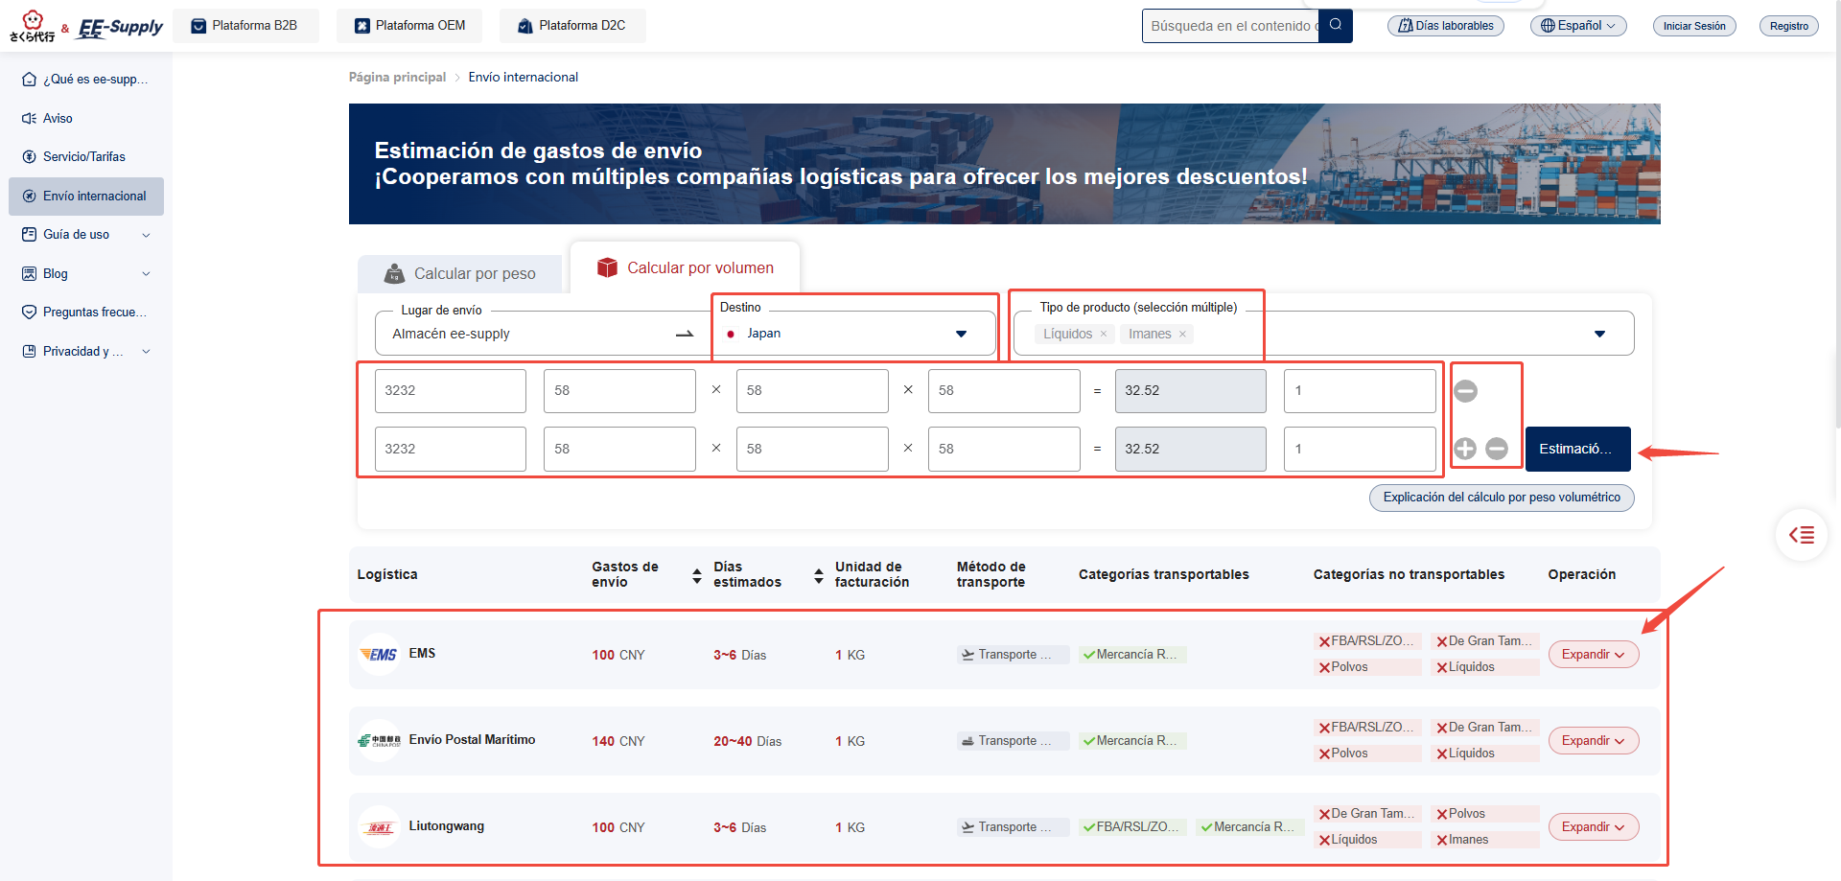Click first row weight field 3232

click(451, 391)
